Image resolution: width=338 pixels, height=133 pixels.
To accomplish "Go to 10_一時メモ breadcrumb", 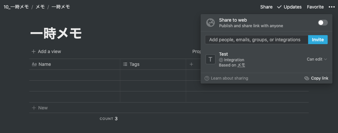I will pos(16,7).
